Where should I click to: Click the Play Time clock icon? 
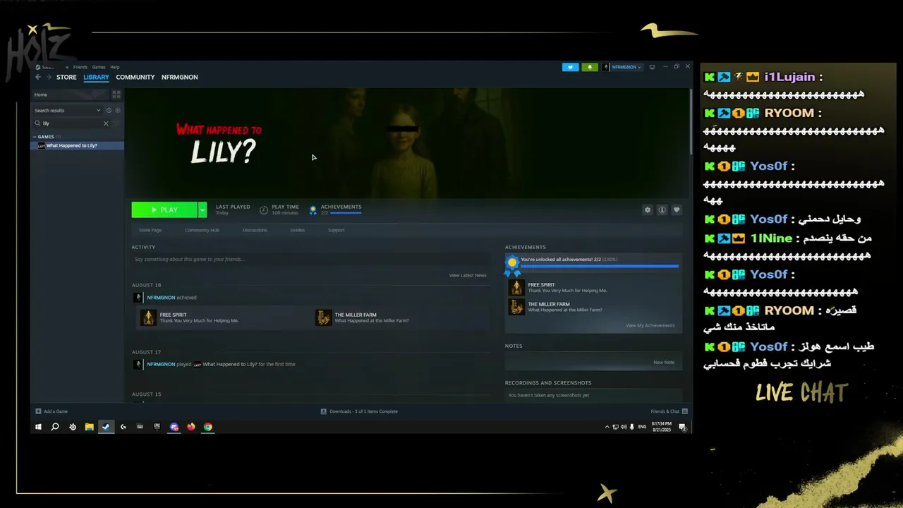point(264,210)
